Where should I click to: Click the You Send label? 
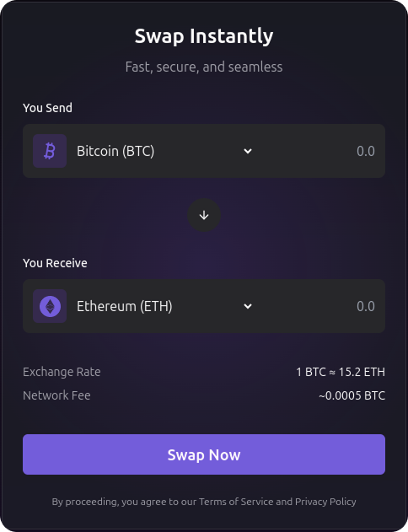coord(47,108)
